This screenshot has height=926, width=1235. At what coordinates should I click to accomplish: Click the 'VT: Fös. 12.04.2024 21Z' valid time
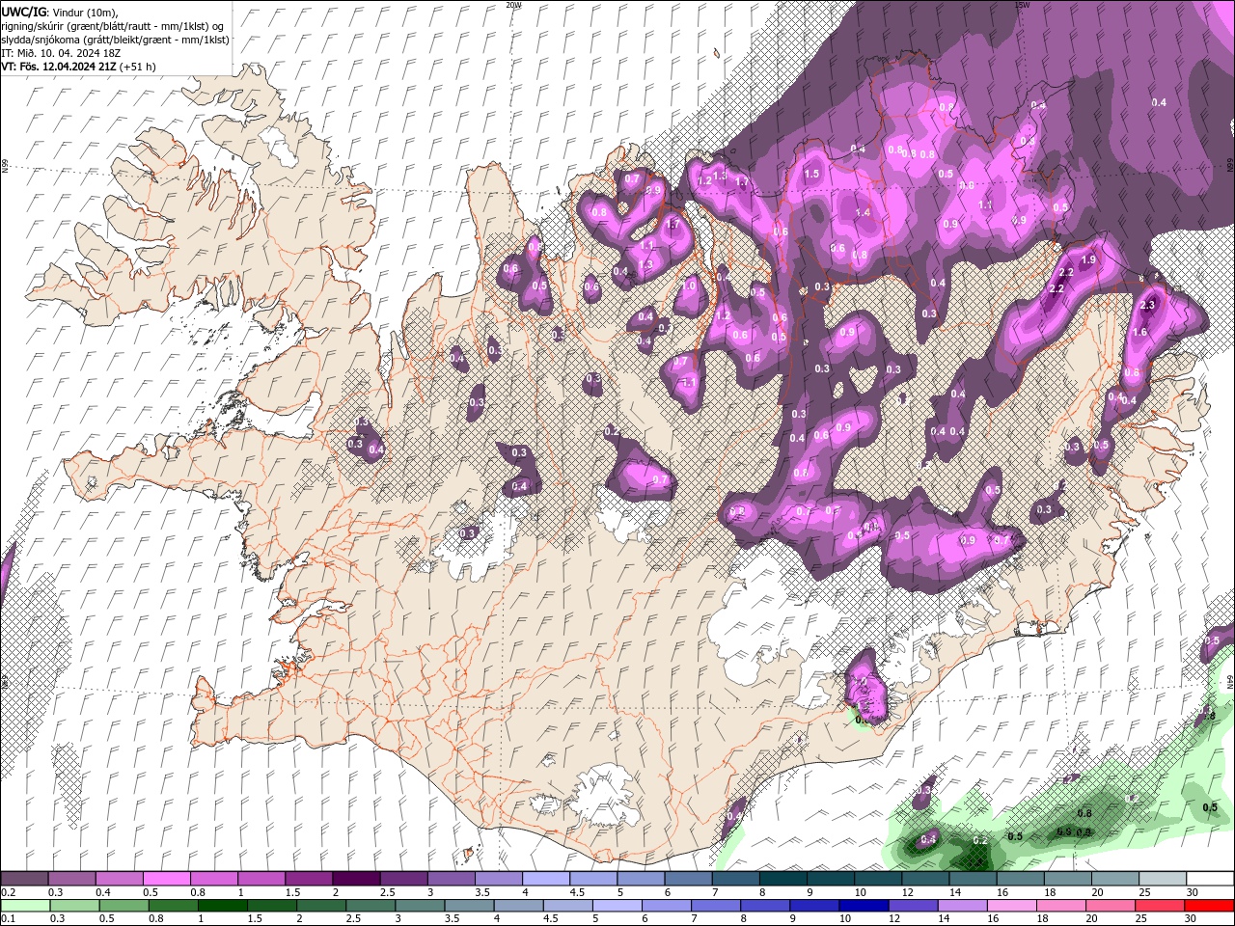pos(59,67)
